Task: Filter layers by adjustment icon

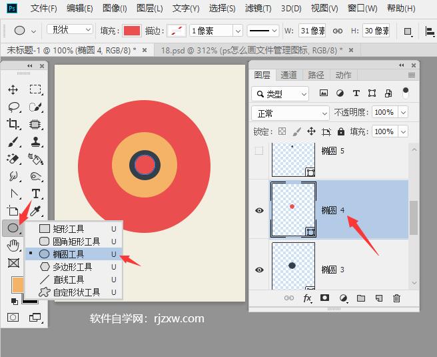Action: [340, 93]
